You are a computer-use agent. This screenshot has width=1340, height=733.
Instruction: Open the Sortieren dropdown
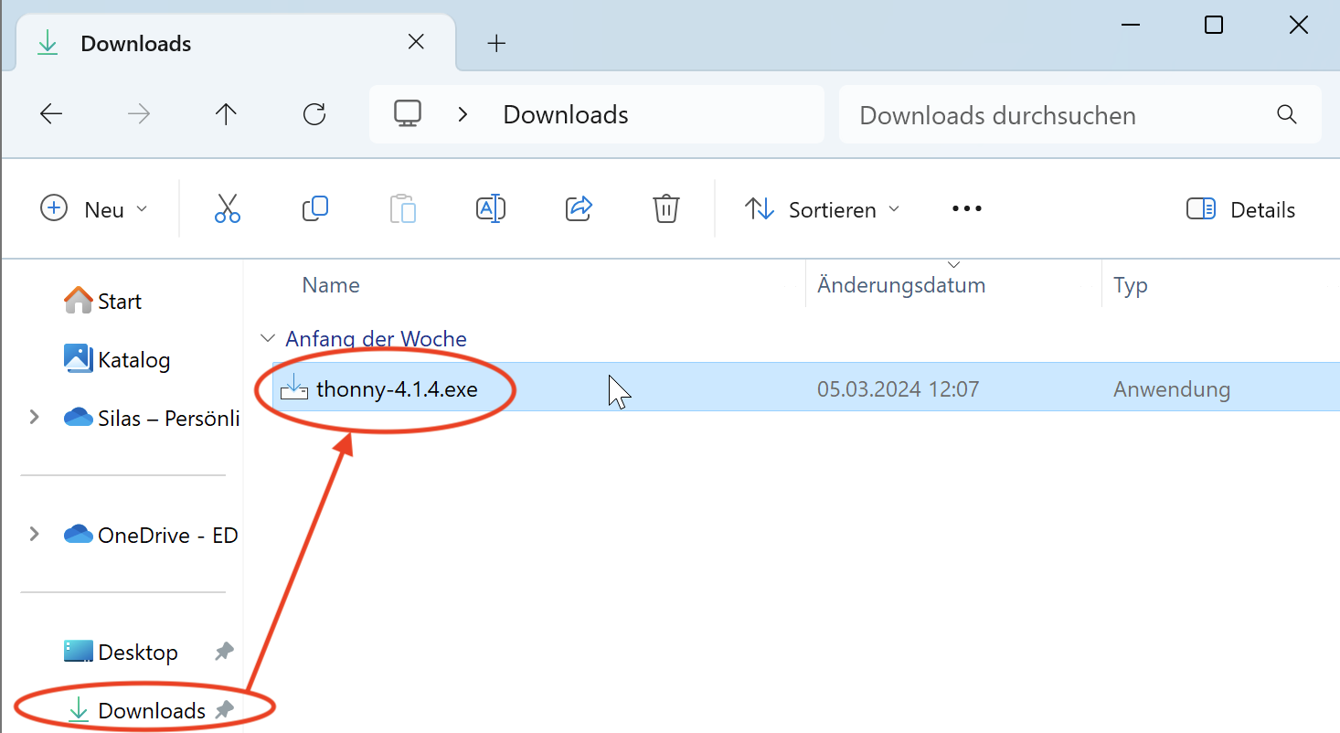(822, 209)
